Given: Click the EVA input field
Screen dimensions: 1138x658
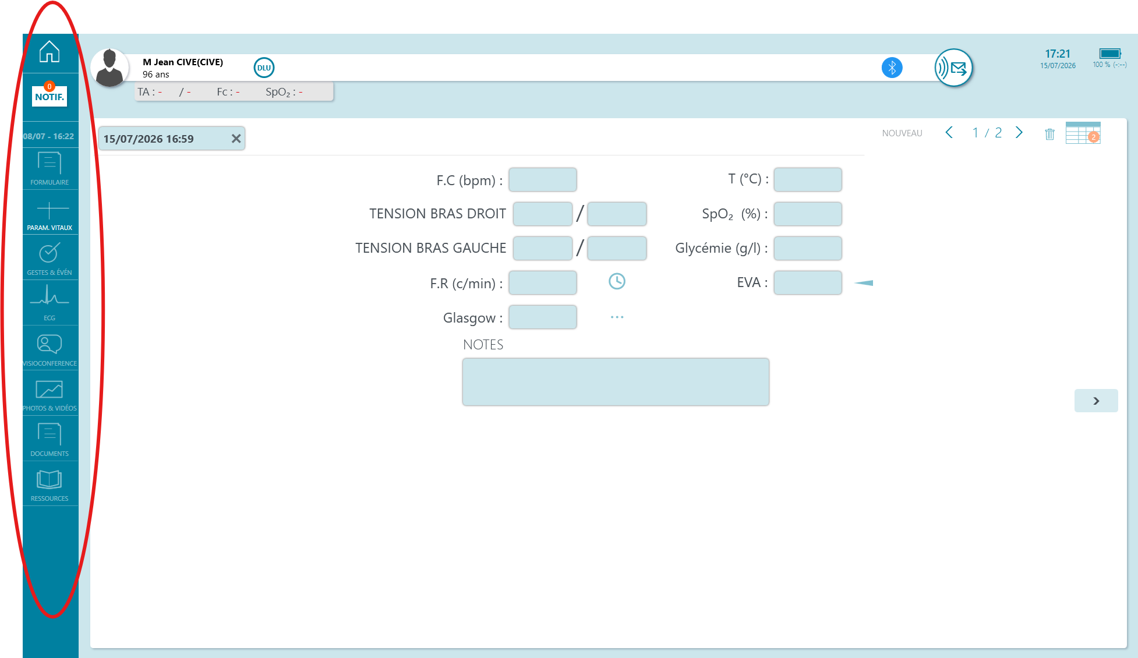Looking at the screenshot, I should tap(808, 282).
